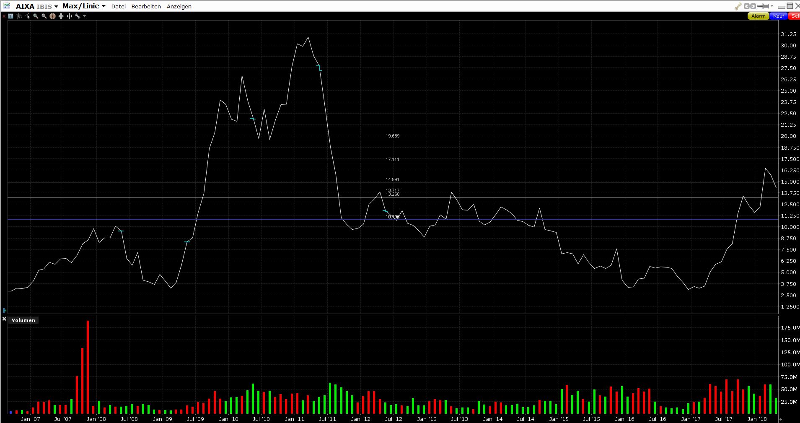This screenshot has height=423, width=800.
Task: Click the 175.0M volume axis label
Action: pos(790,328)
